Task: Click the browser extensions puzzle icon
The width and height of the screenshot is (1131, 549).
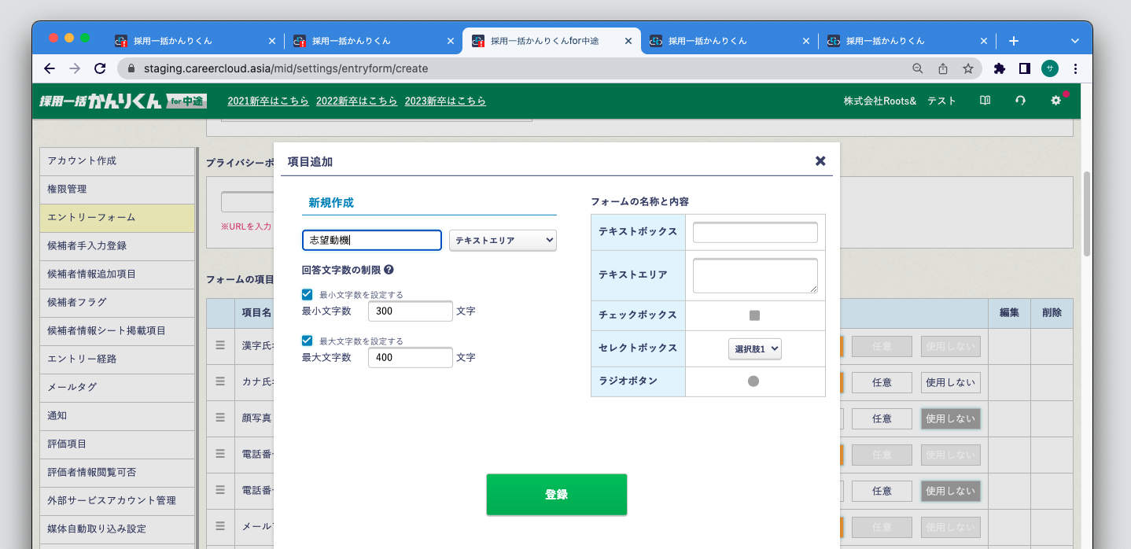Action: tap(999, 68)
